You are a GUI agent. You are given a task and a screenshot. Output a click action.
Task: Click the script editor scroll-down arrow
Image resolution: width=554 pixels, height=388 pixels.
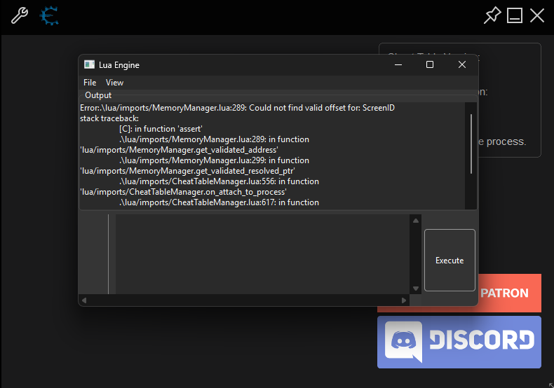pyautogui.click(x=416, y=288)
